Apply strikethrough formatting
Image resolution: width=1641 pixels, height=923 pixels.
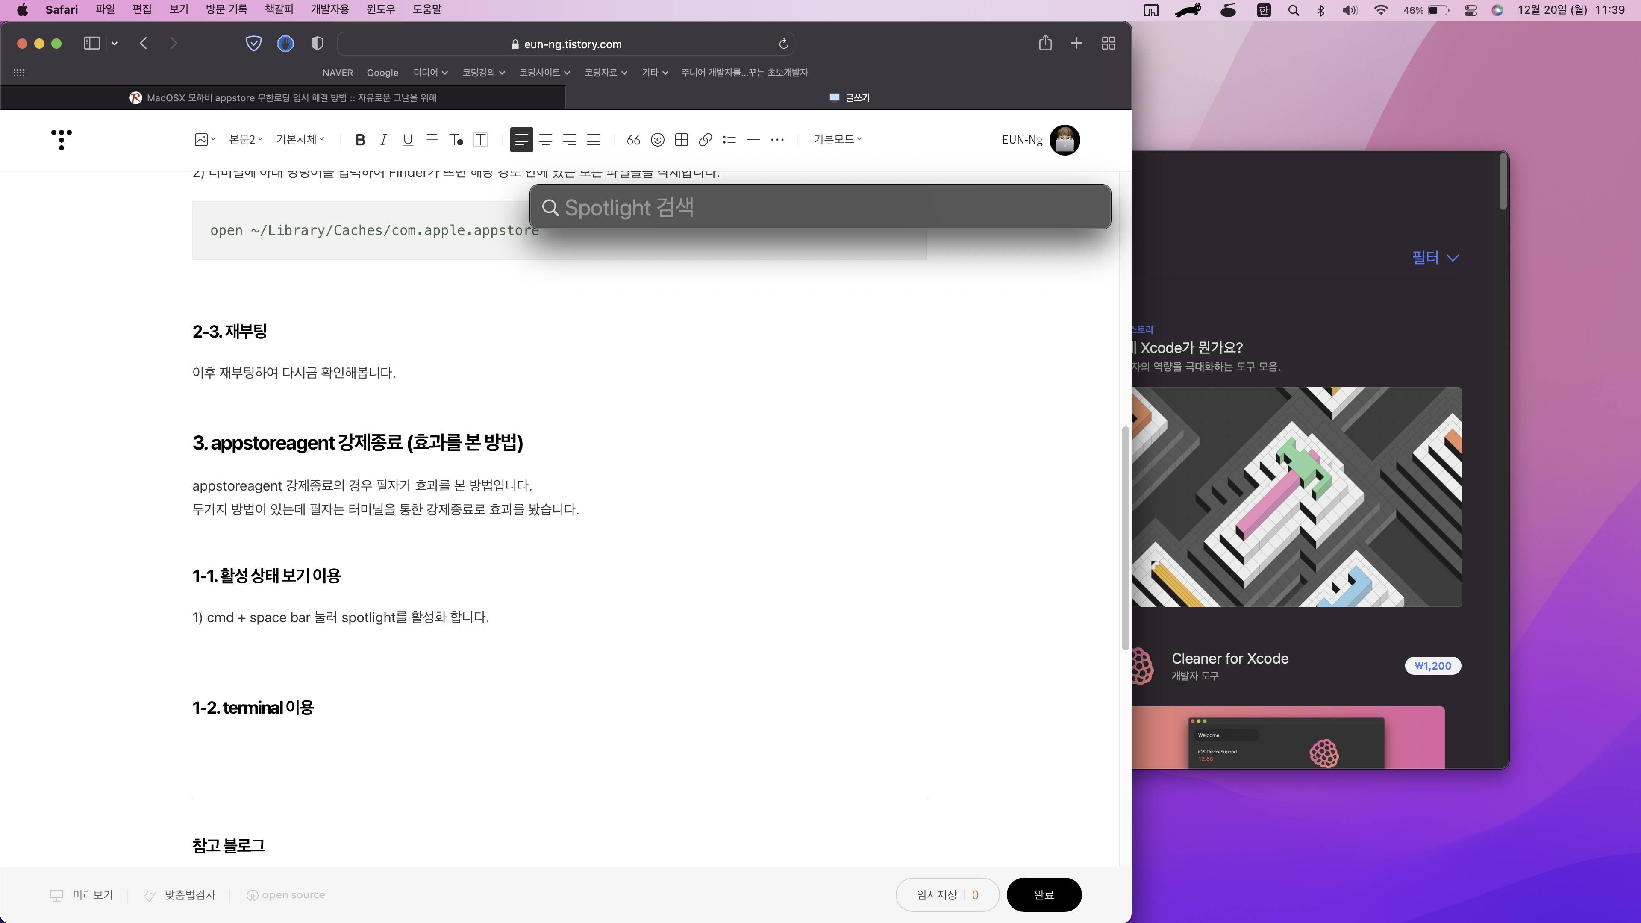pos(432,139)
